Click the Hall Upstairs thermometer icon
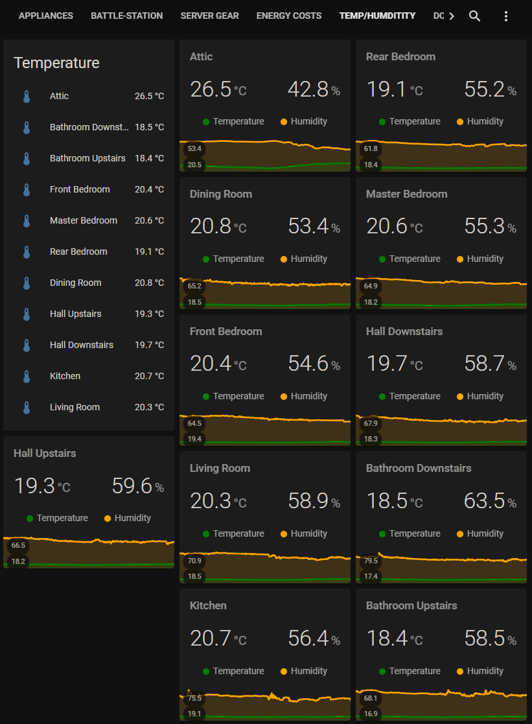 pyautogui.click(x=27, y=314)
